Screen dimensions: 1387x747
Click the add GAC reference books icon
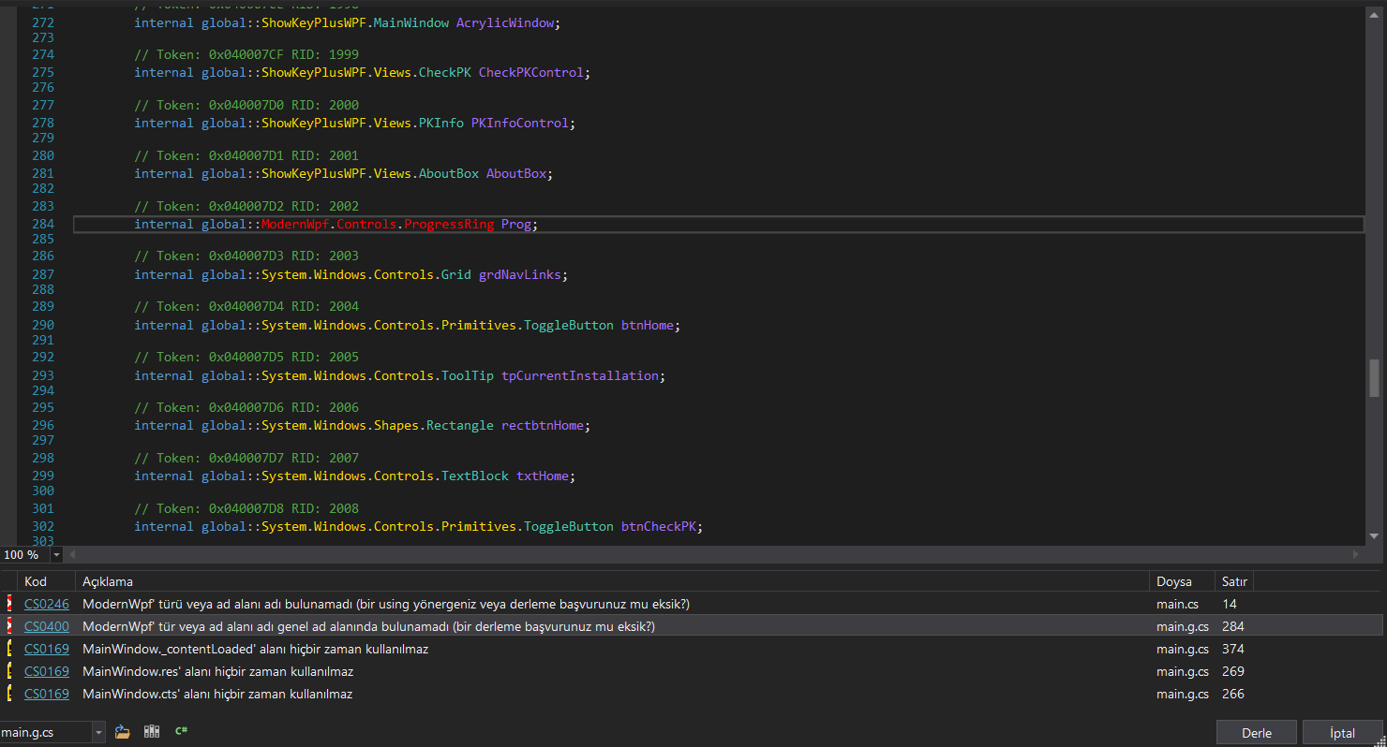point(152,732)
